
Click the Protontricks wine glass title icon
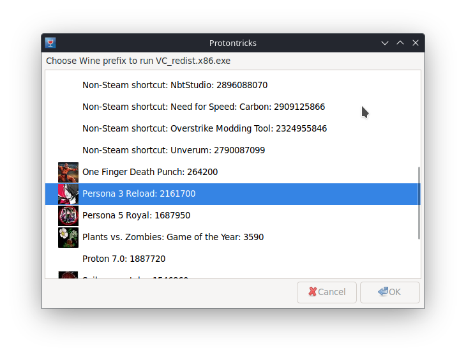point(50,43)
